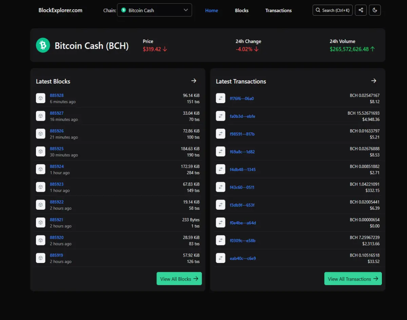This screenshot has height=320, width=407.
Task: Open the Transactions nav item
Action: tap(278, 11)
